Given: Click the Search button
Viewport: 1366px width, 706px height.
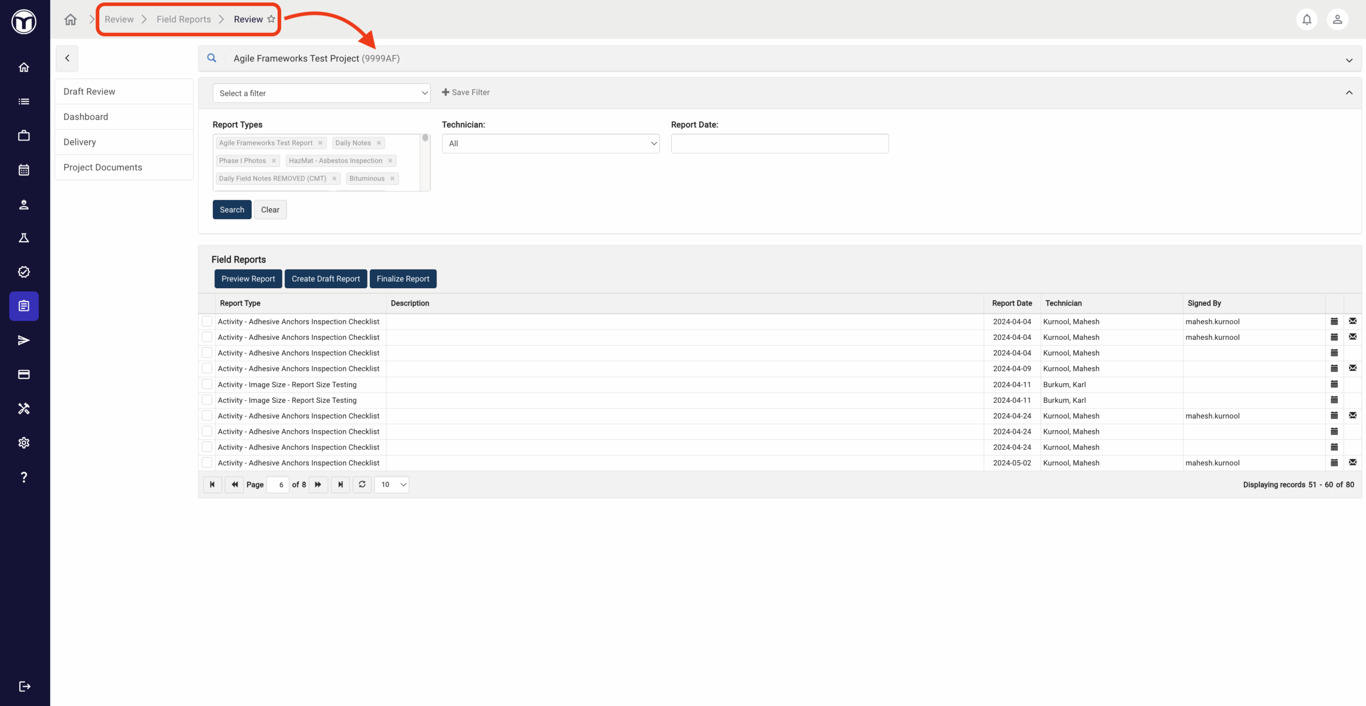Looking at the screenshot, I should tap(232, 210).
